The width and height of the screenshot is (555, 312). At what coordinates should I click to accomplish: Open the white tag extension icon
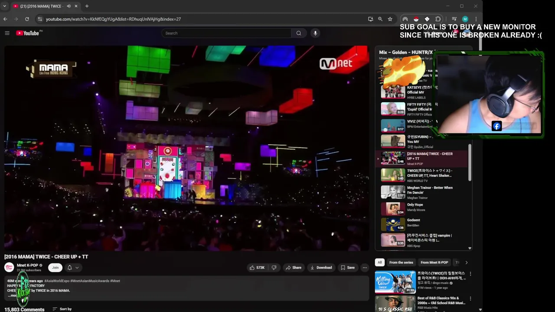(427, 19)
